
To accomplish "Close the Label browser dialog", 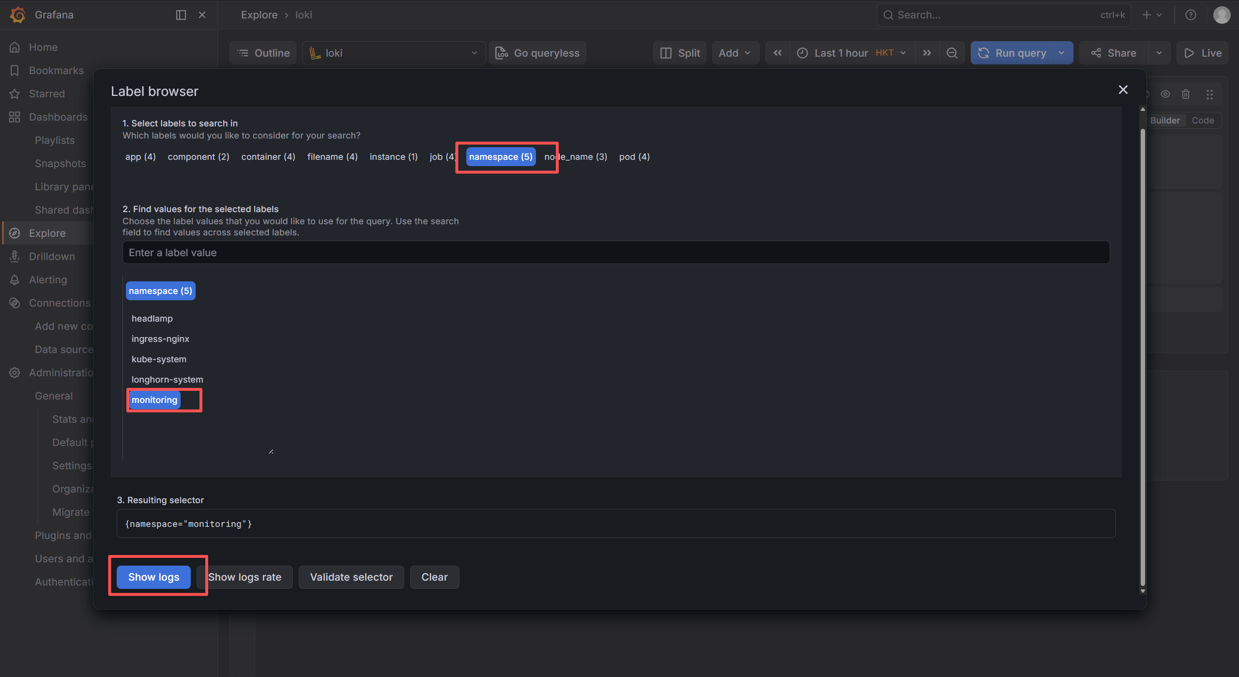I will (1123, 90).
